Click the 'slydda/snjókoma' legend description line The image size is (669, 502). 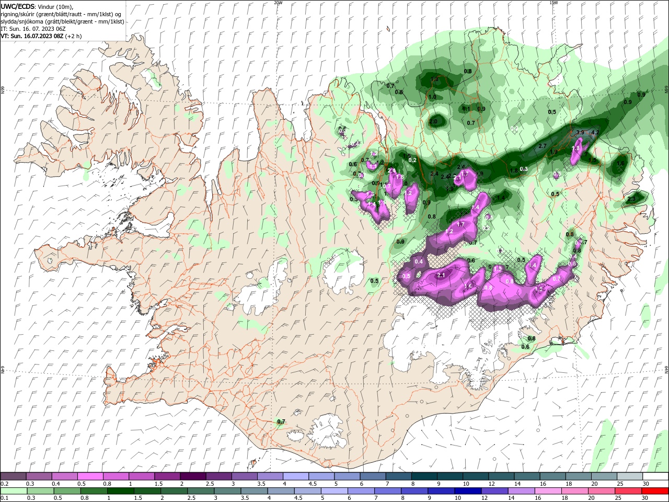(62, 21)
